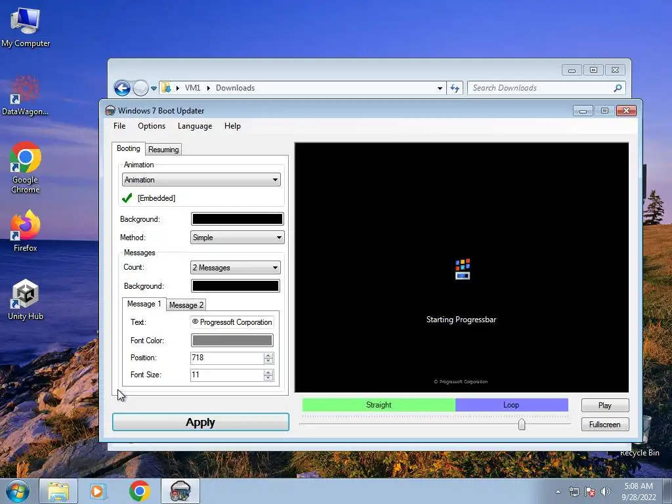
Task: Open recent pages dropdown in Explorer window
Action: [154, 89]
